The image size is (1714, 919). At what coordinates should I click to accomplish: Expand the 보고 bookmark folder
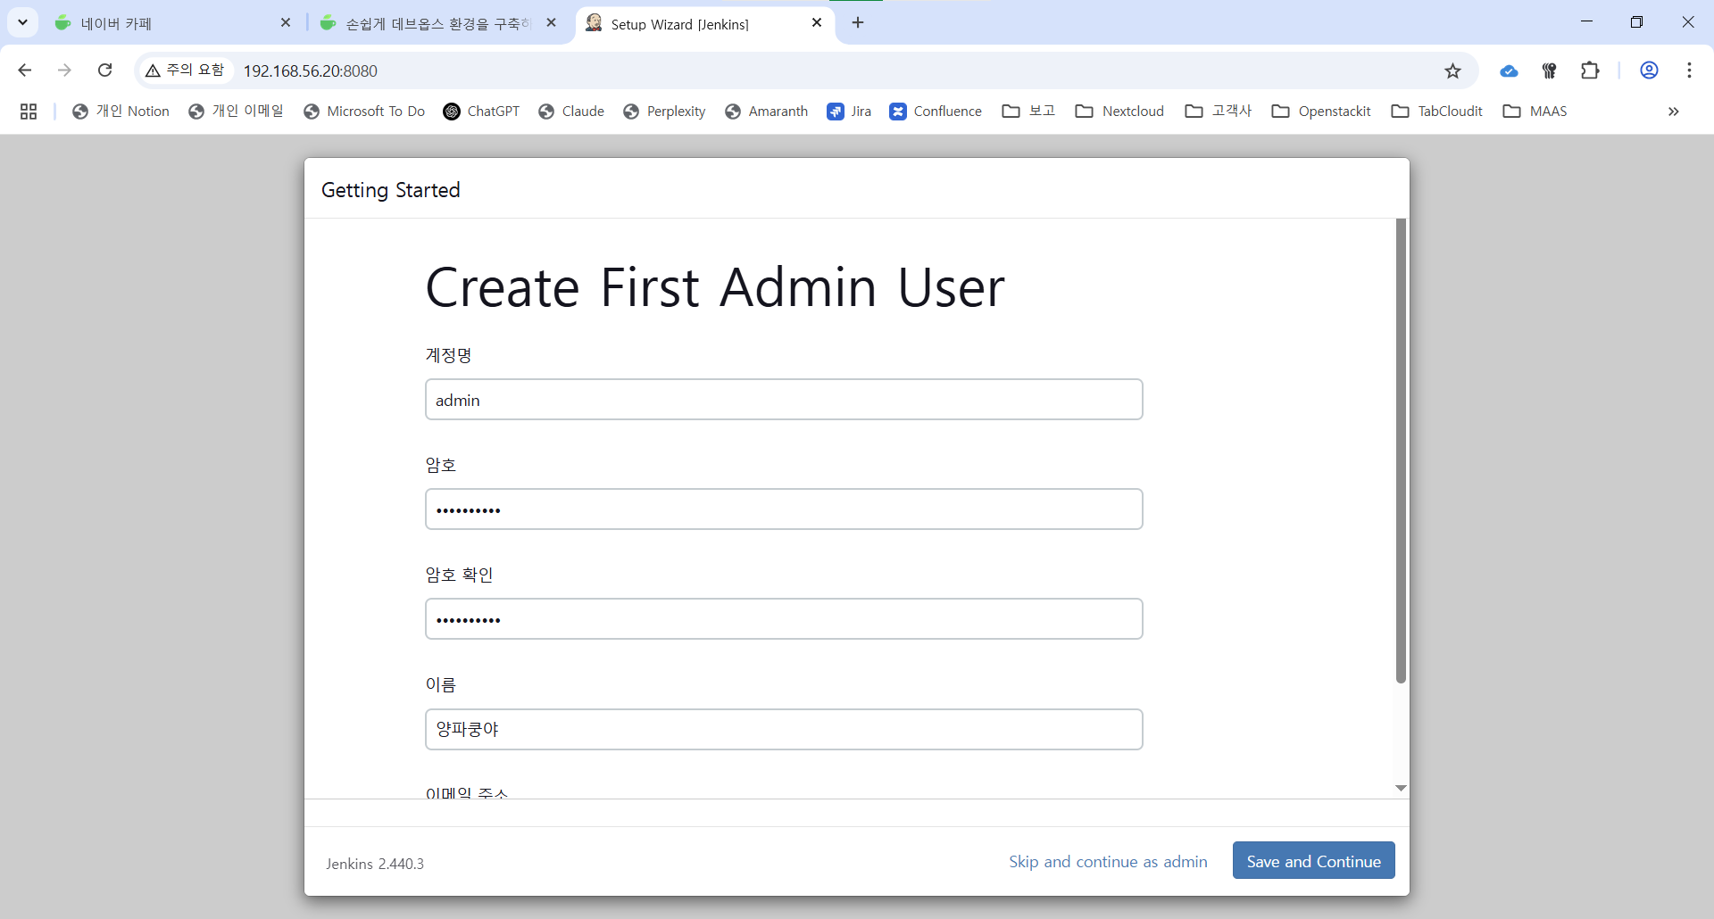click(x=1029, y=112)
